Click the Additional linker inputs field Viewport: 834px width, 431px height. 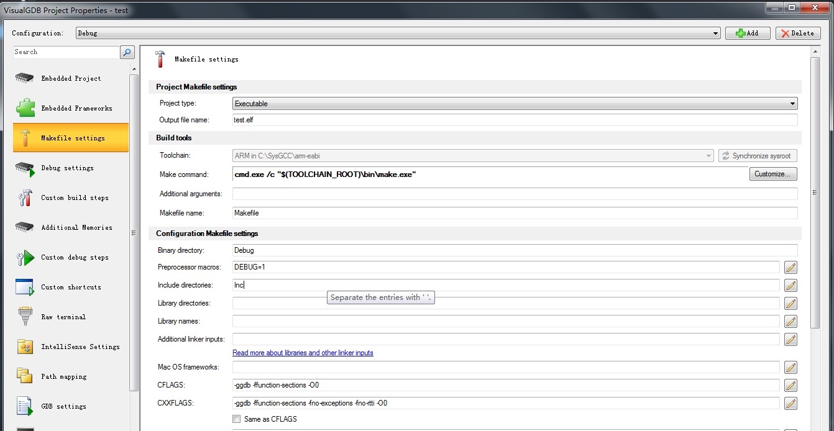506,339
